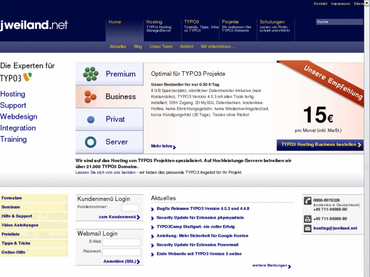Click the Impressum link at top
This screenshot has height=277, width=370.
point(340,4)
